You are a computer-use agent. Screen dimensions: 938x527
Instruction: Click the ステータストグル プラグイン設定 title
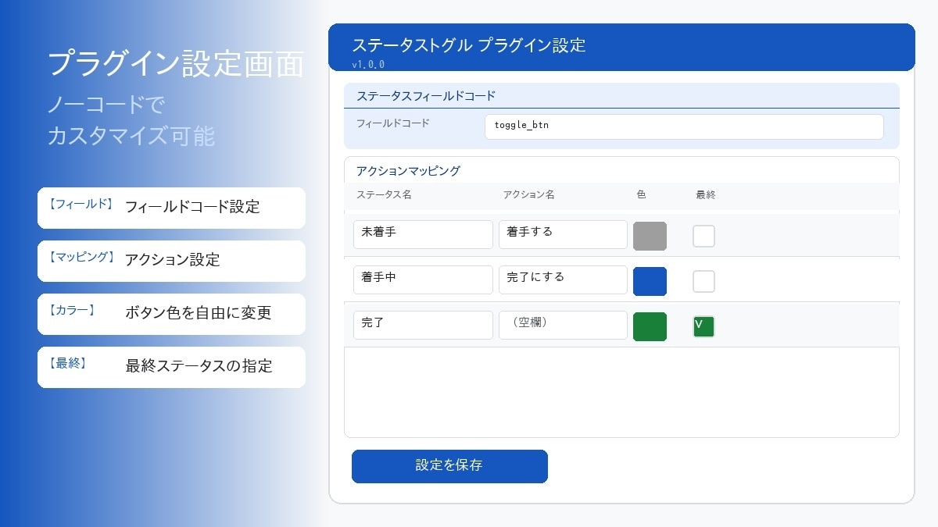[469, 45]
